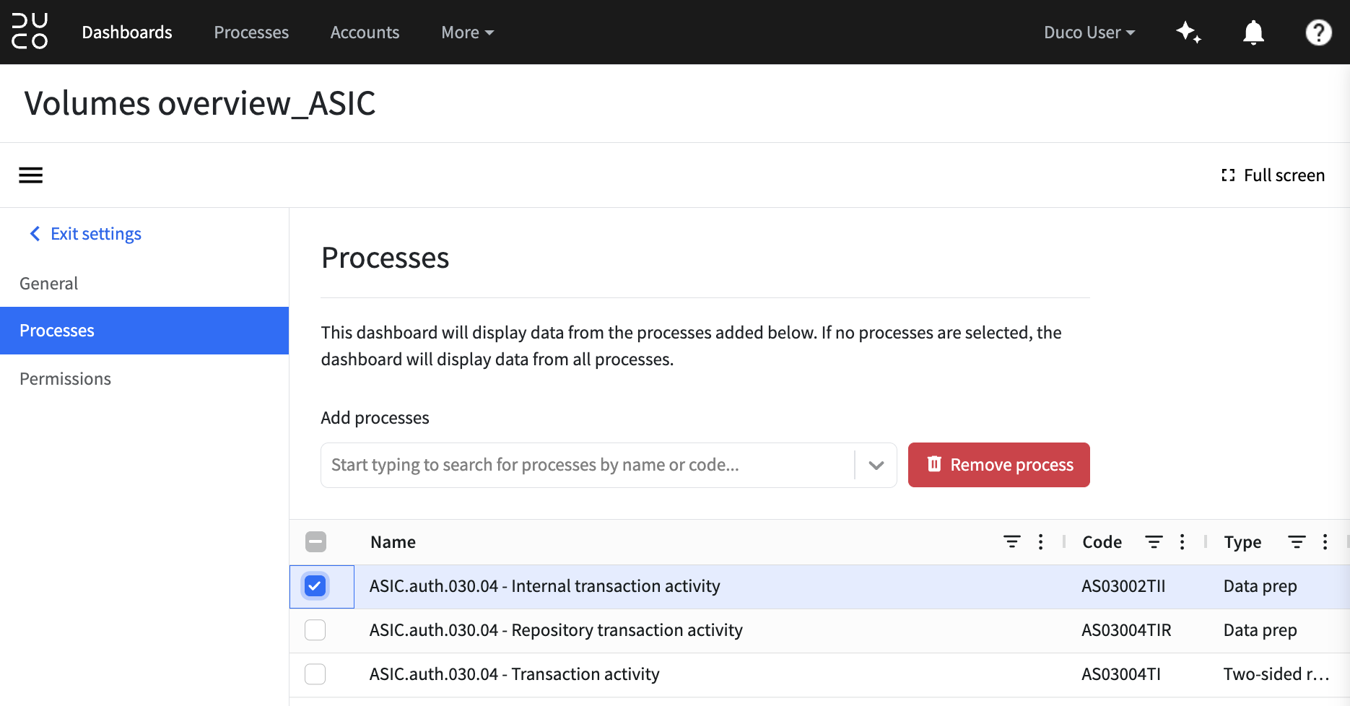Screen dimensions: 1350x706
Task: Open the Duco User dropdown
Action: (x=1089, y=32)
